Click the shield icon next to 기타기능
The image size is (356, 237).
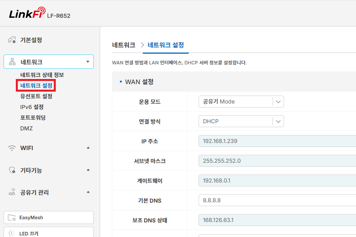(12, 170)
